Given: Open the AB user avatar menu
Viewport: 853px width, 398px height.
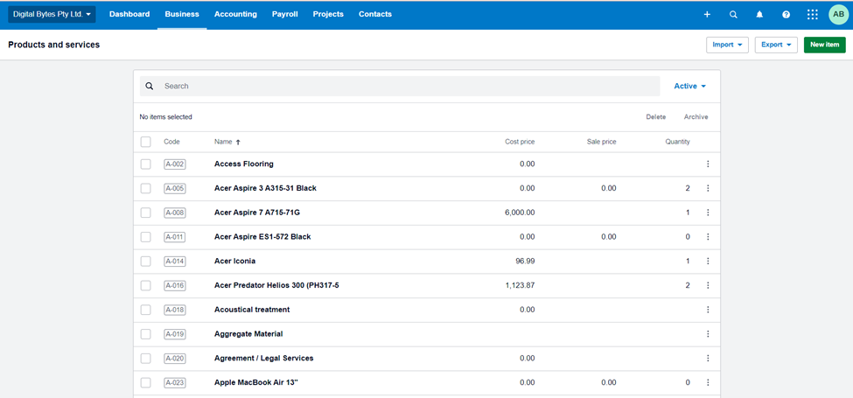Looking at the screenshot, I should pos(838,14).
